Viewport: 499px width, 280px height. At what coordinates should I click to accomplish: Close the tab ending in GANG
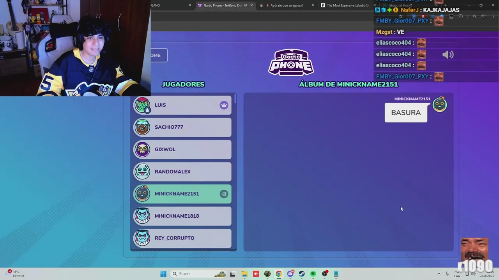(x=190, y=5)
